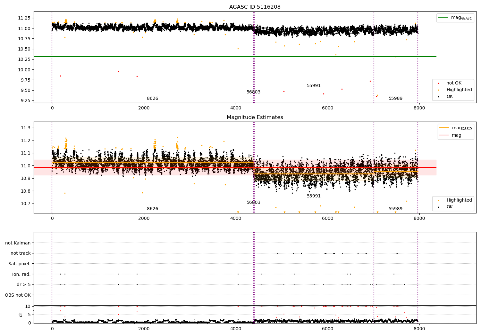Image resolution: width=481 pixels, height=336 pixels.
Task: Click the "OBS not OK" axis label
Action: [x=18, y=295]
